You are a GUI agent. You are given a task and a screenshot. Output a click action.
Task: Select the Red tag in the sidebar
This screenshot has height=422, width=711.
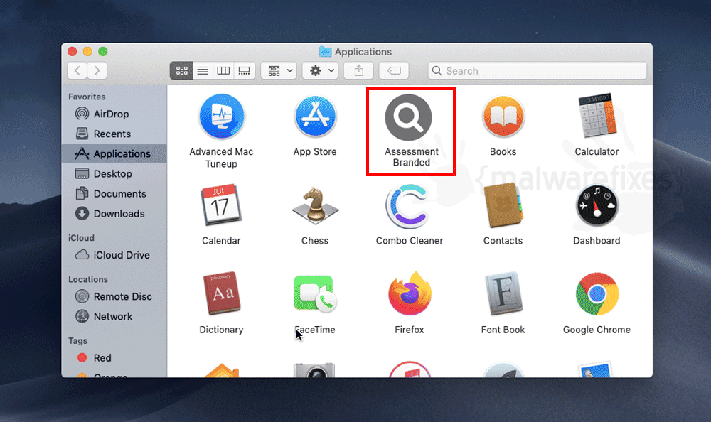click(114, 358)
